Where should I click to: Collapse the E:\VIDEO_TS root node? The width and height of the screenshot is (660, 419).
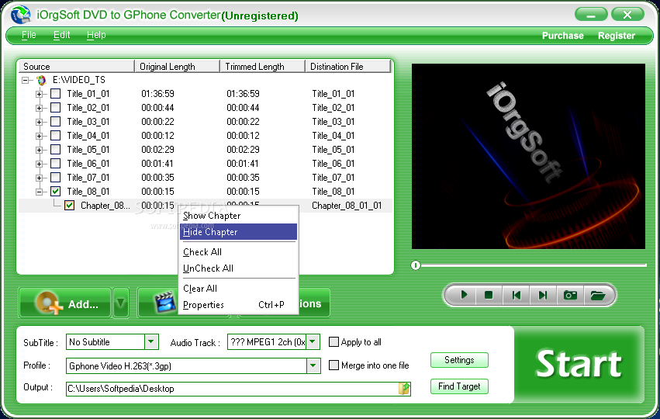26,80
